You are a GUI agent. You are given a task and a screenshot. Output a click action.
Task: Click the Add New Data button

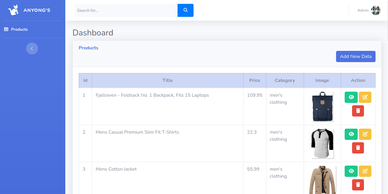click(355, 56)
